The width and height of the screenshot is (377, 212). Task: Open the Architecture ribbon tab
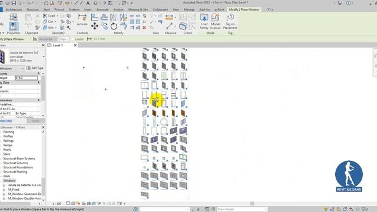14,9
